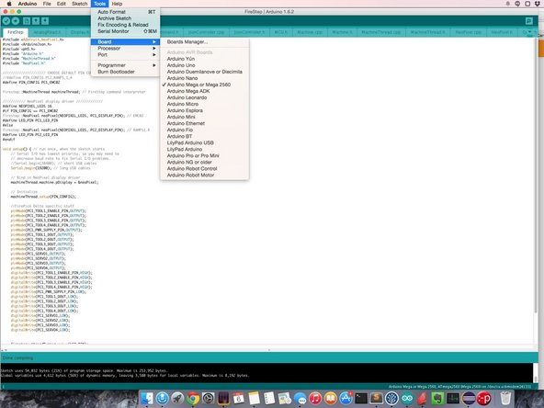Image resolution: width=544 pixels, height=408 pixels.
Task: Choose Burn Bootloader menu item
Action: [125, 72]
